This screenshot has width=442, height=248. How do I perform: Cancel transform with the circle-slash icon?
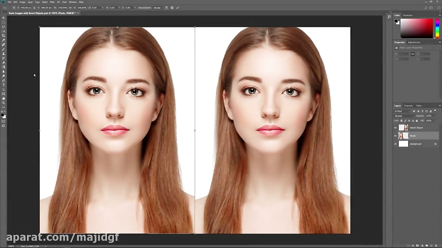[172, 8]
